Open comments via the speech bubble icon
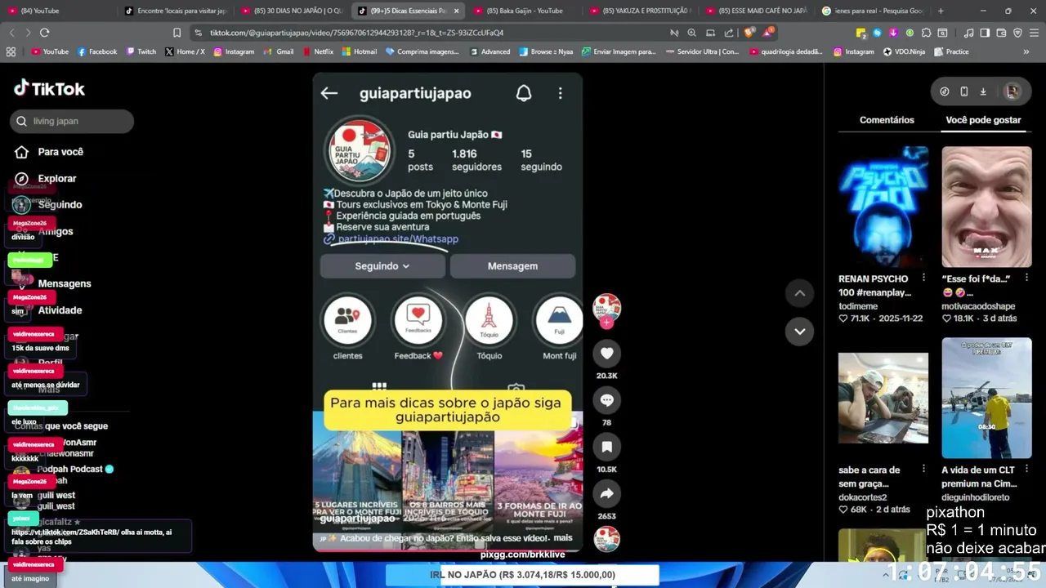1046x588 pixels. tap(606, 400)
